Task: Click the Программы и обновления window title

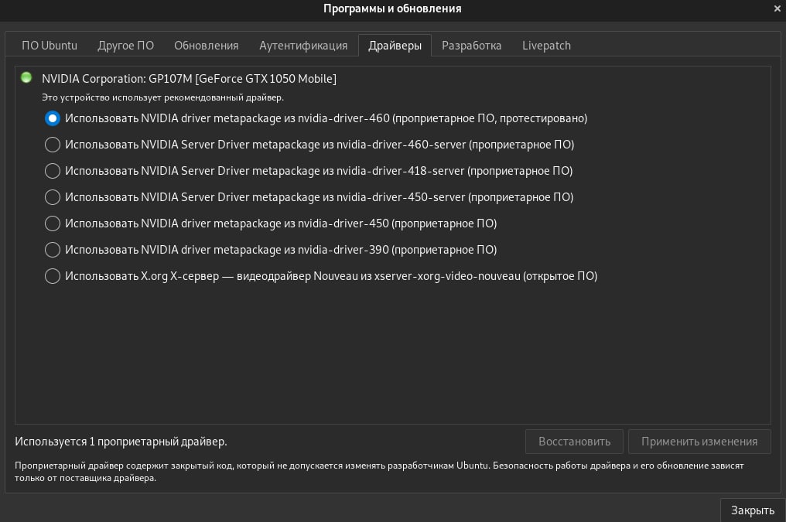Action: tap(392, 9)
